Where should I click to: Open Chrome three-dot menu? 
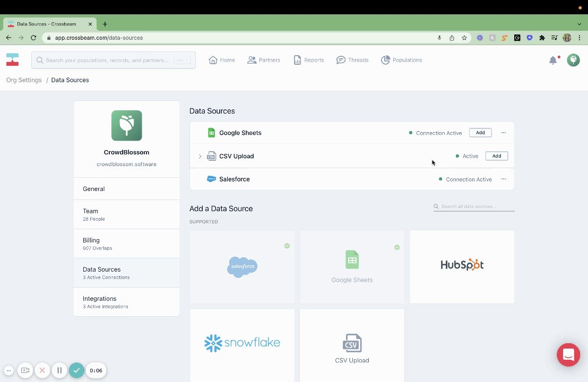pos(580,38)
